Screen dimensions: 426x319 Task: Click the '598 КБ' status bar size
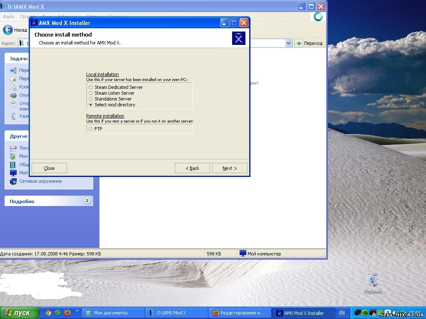[214, 254]
